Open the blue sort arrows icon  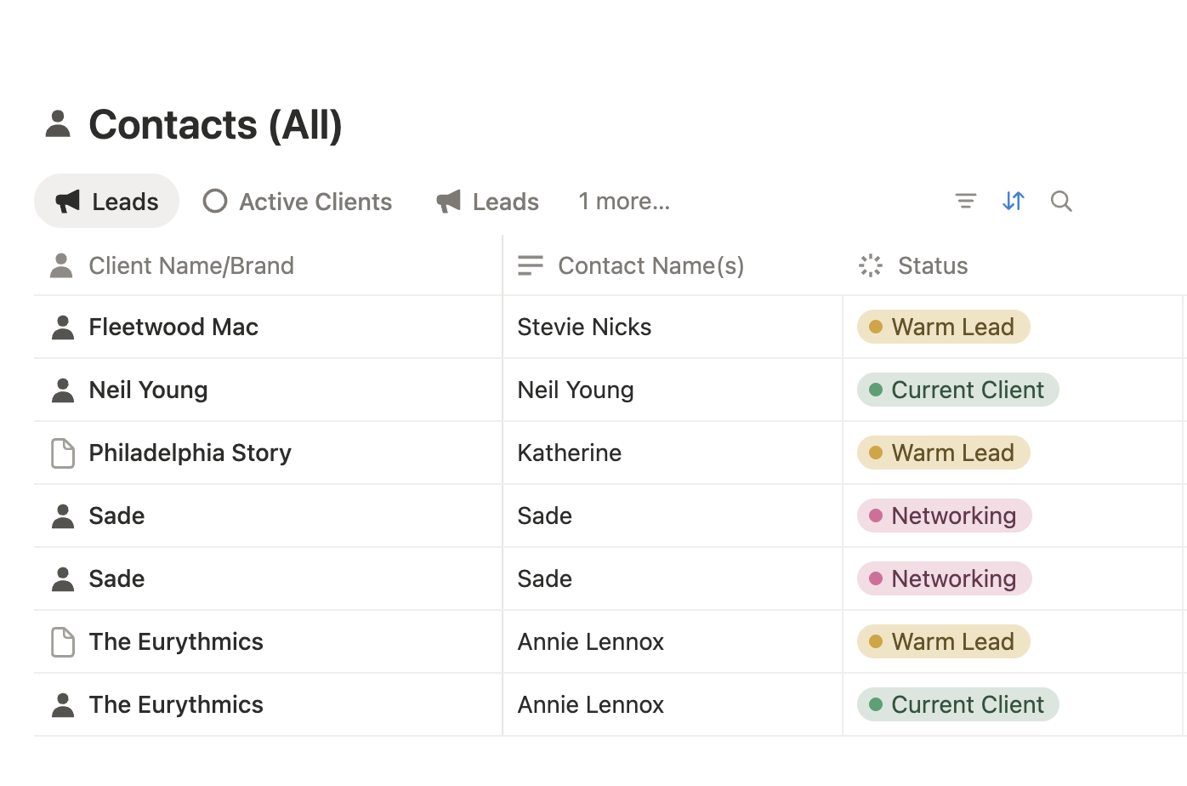(x=1014, y=201)
